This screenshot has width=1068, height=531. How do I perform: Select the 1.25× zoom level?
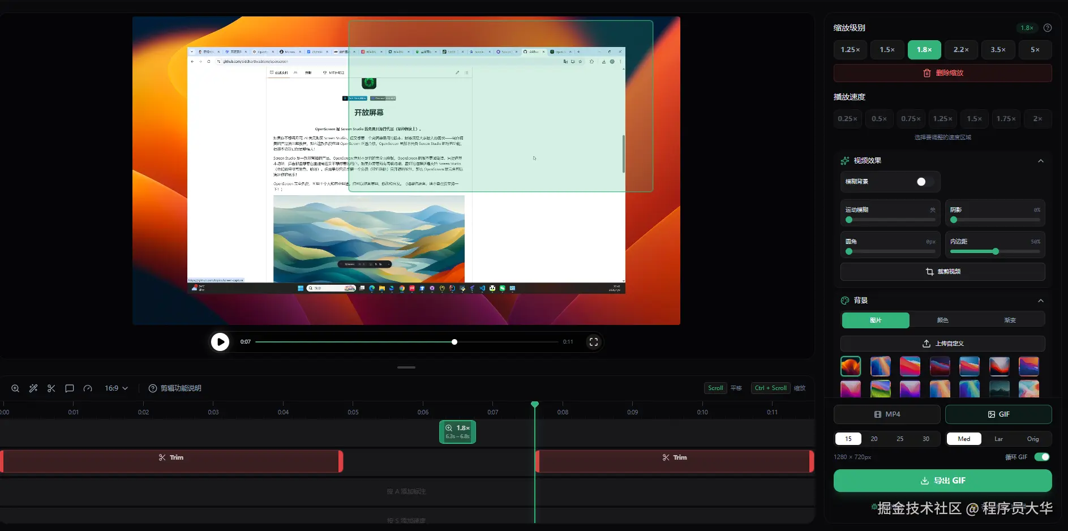pyautogui.click(x=850, y=50)
